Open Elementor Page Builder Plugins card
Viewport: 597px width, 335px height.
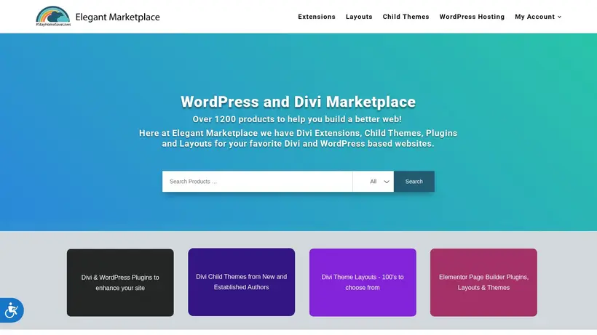[483, 283]
